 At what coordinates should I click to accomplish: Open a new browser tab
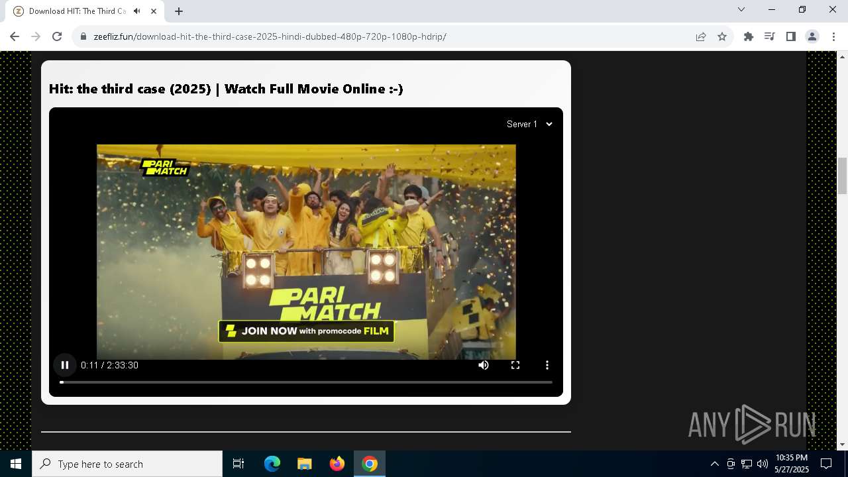coord(179,11)
